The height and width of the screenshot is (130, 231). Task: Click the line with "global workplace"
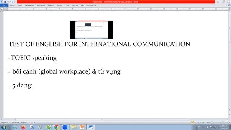point(64,71)
